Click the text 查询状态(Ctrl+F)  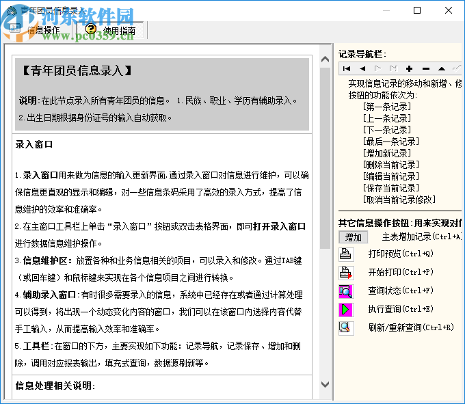click(401, 291)
